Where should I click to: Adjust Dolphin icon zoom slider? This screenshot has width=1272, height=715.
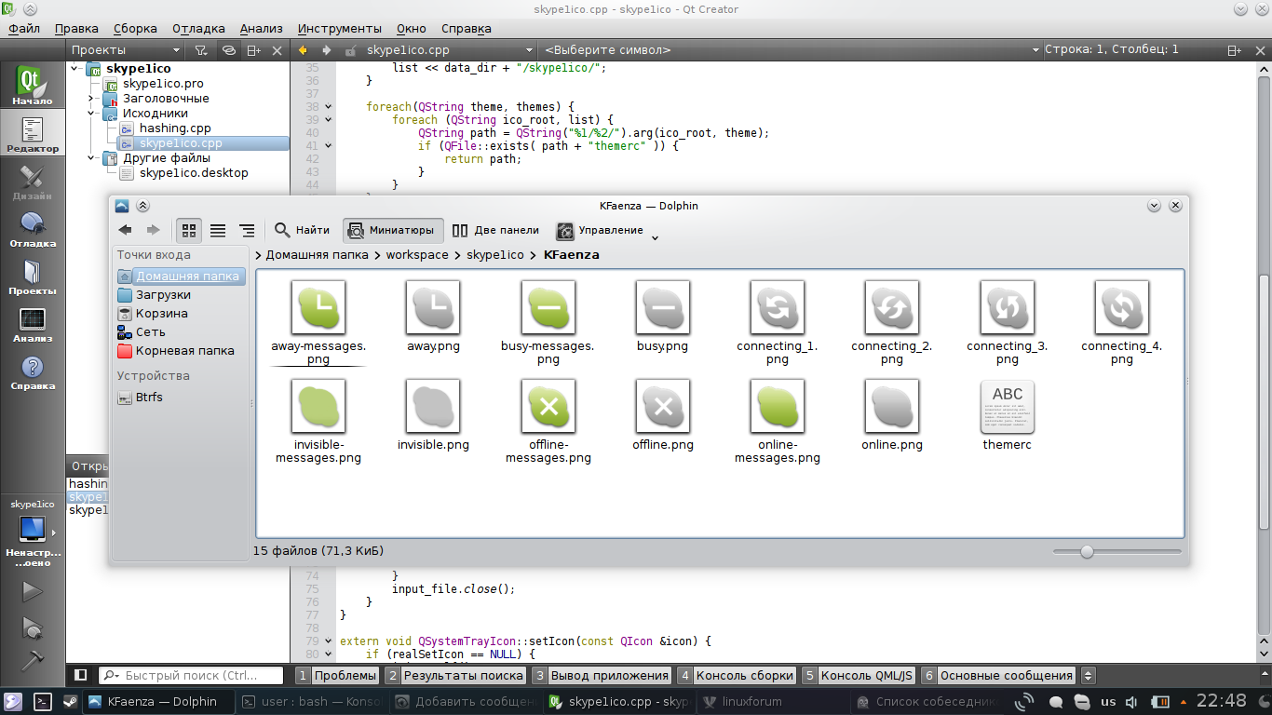point(1087,551)
